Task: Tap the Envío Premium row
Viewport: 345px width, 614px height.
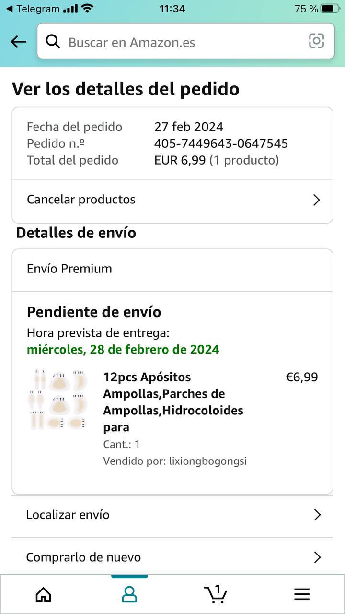Action: tap(172, 269)
